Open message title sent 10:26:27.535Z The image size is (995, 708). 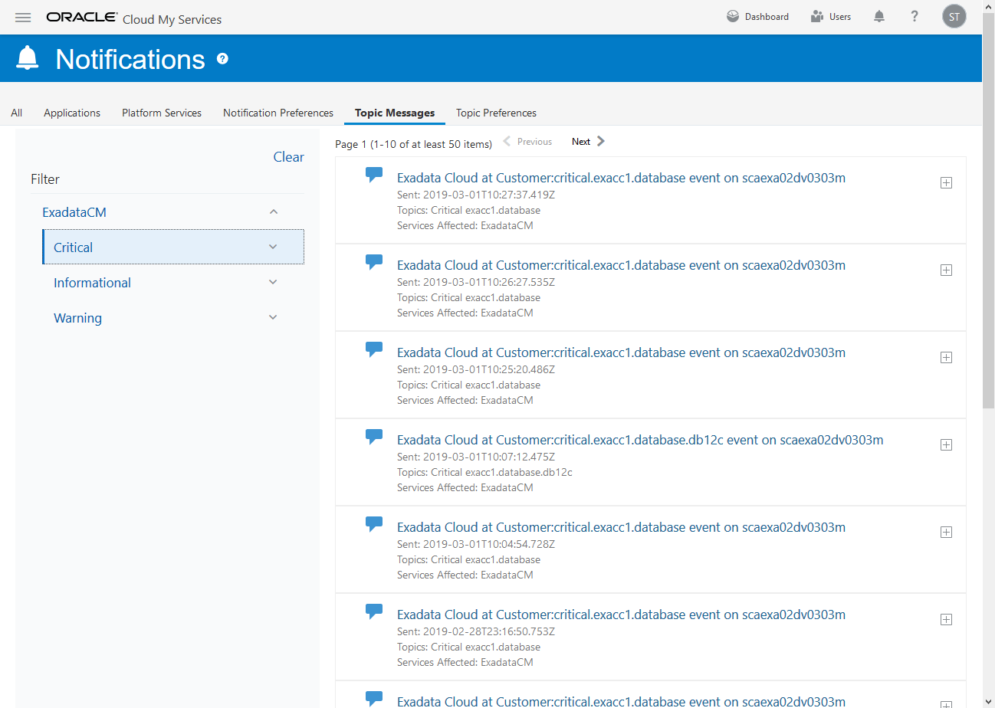pos(621,265)
